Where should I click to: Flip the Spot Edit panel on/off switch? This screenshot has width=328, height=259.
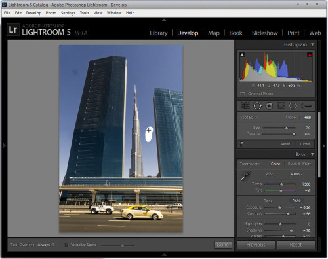pos(241,144)
